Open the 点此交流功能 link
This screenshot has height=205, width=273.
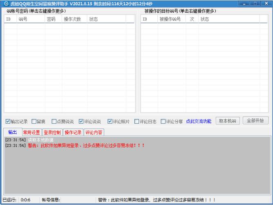(x=199, y=122)
